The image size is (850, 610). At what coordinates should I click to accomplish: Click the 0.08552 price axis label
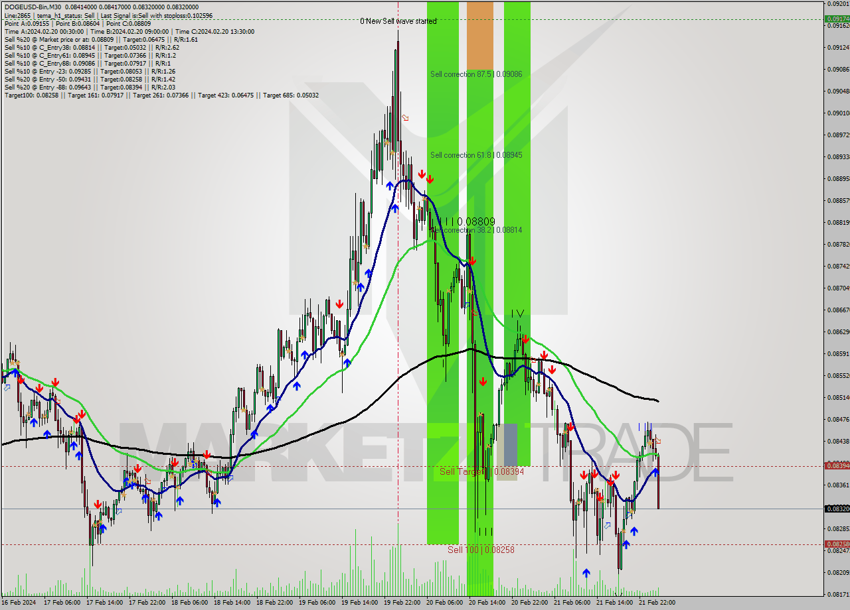pos(839,375)
